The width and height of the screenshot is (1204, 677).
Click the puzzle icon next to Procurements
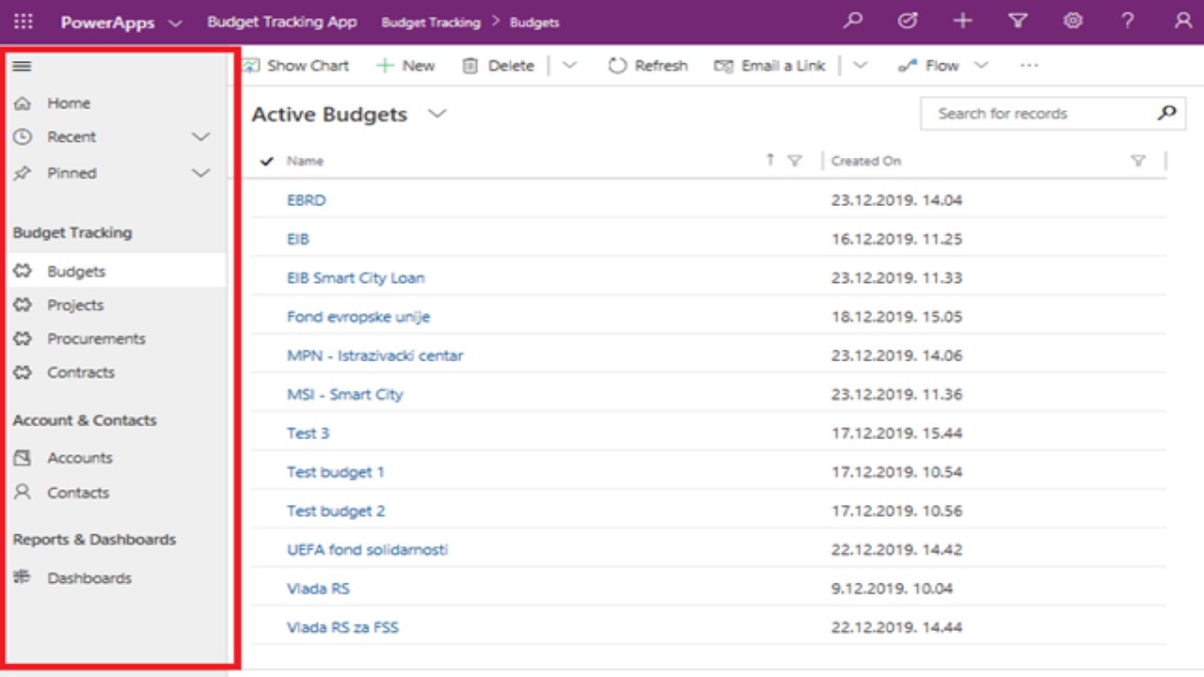(x=24, y=338)
